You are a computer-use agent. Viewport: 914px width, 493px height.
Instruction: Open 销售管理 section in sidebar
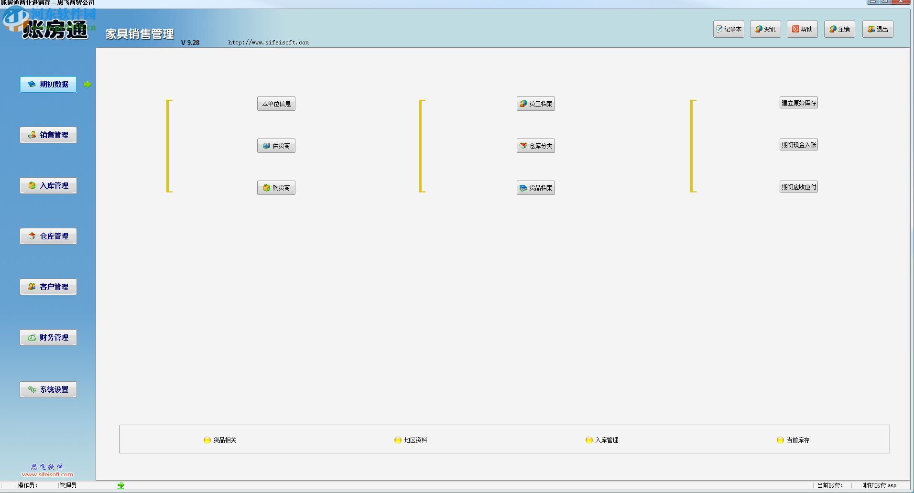48,135
